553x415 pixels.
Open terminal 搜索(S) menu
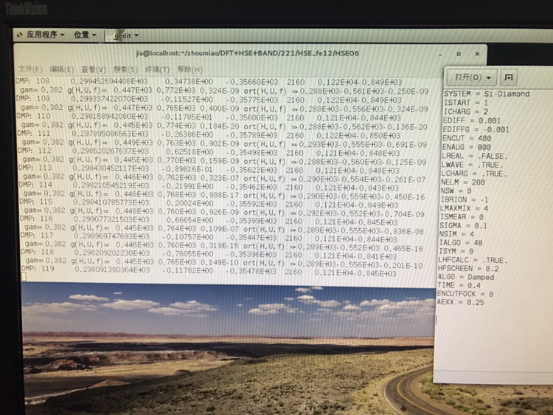[x=125, y=69]
